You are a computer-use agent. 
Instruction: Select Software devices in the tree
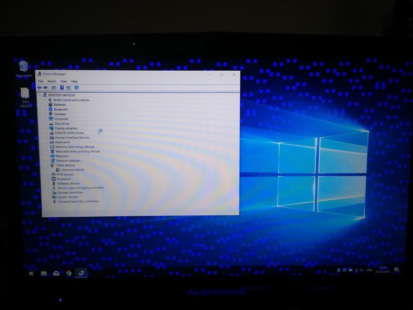click(x=68, y=183)
